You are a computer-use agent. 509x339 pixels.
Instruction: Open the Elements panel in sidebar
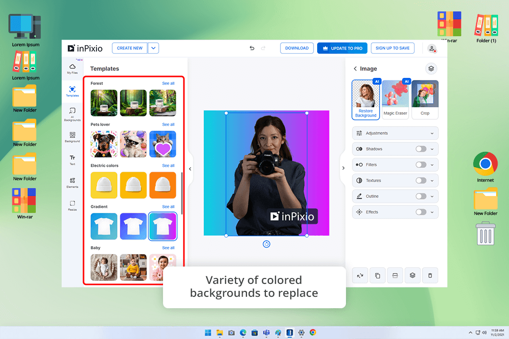pos(73,183)
